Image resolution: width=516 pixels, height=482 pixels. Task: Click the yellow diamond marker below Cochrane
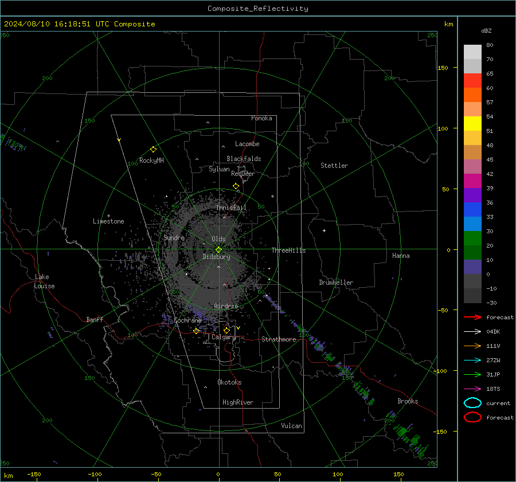tap(197, 331)
